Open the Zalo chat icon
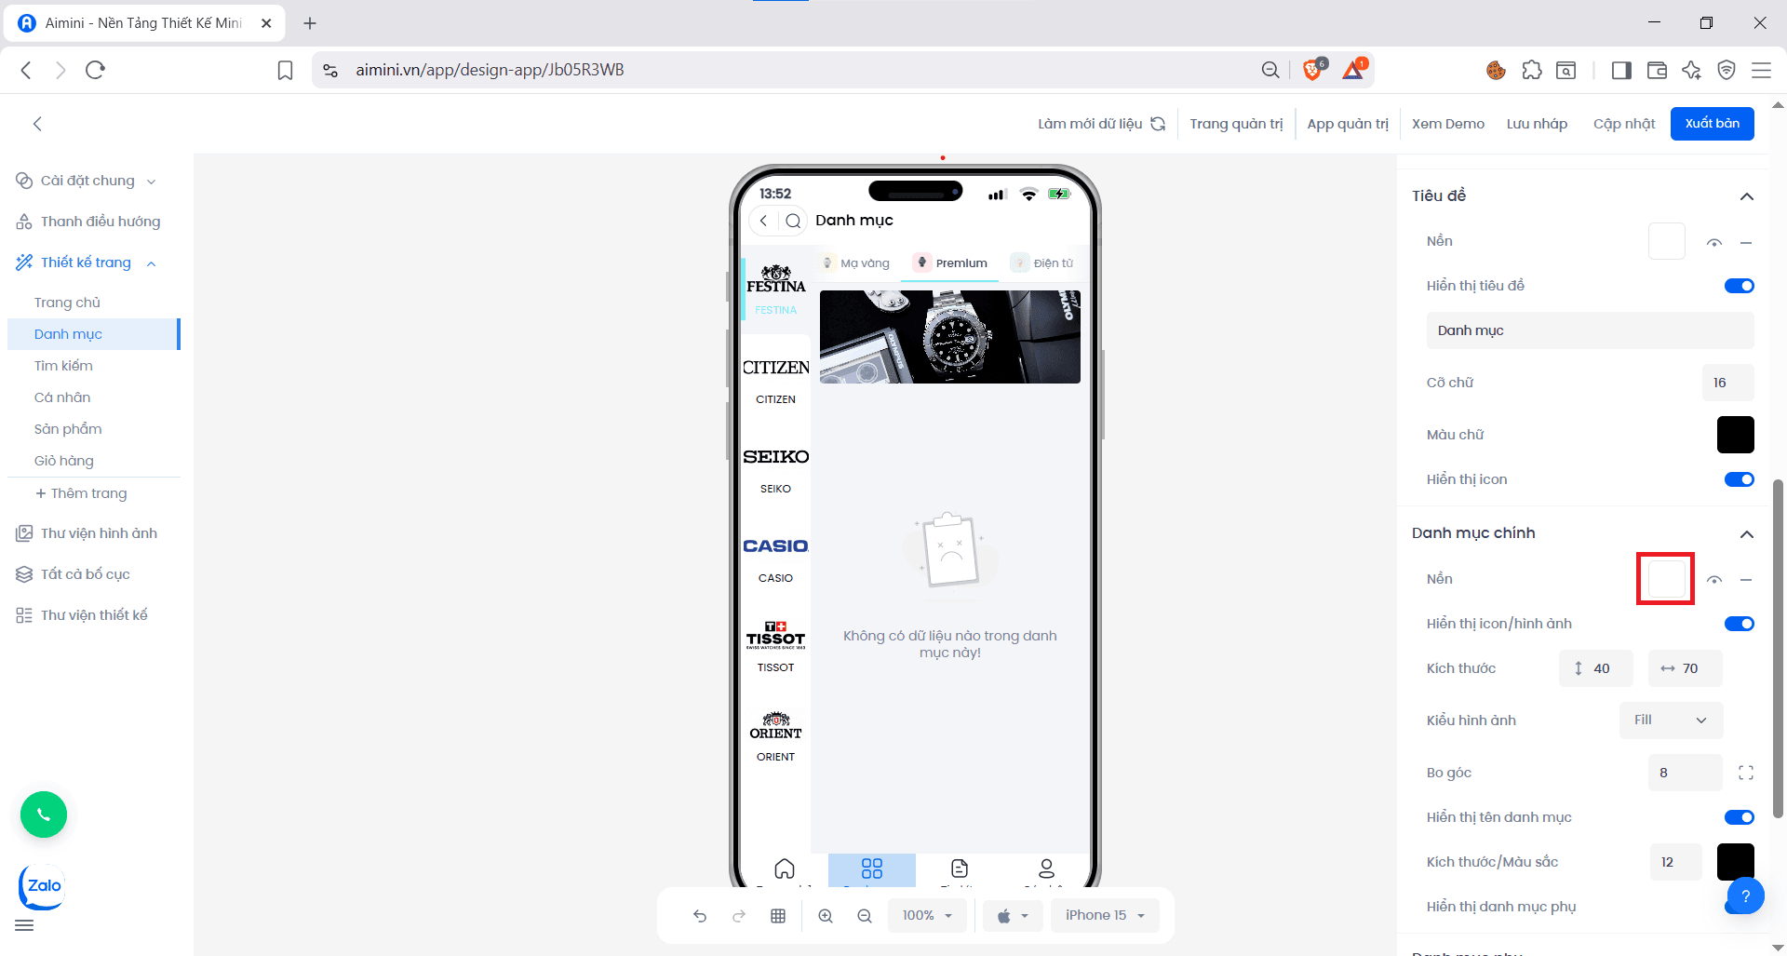The image size is (1787, 956). click(x=43, y=886)
